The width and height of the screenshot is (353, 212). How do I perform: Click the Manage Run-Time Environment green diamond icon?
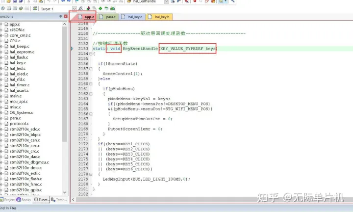point(100,8)
